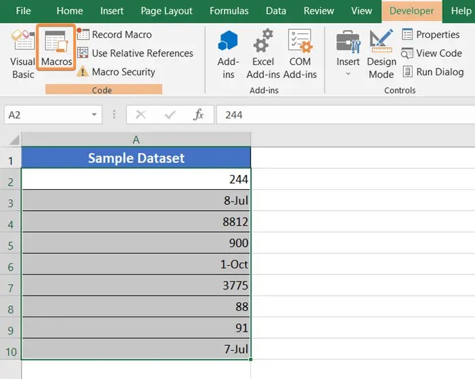Image resolution: width=475 pixels, height=379 pixels.
Task: Open the Data tab
Action: coord(275,11)
